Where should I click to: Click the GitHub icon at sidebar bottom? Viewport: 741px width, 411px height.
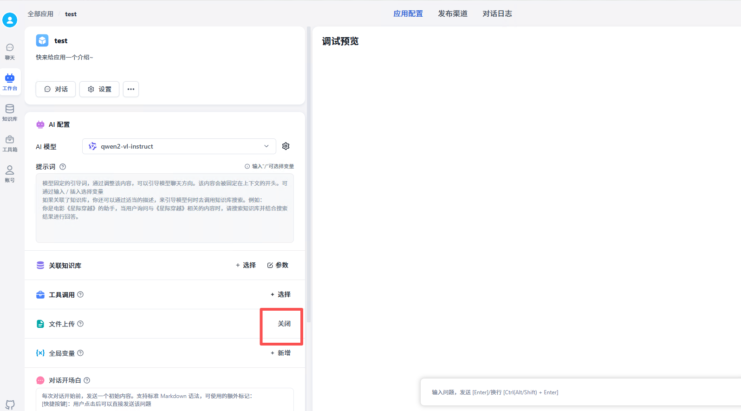pos(10,404)
